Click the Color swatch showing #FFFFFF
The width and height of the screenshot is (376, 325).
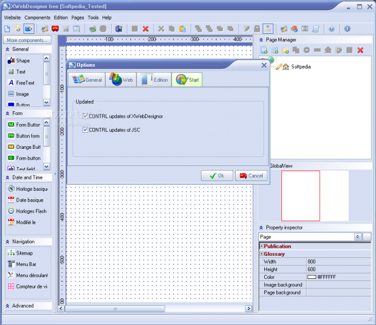pyautogui.click(x=312, y=277)
